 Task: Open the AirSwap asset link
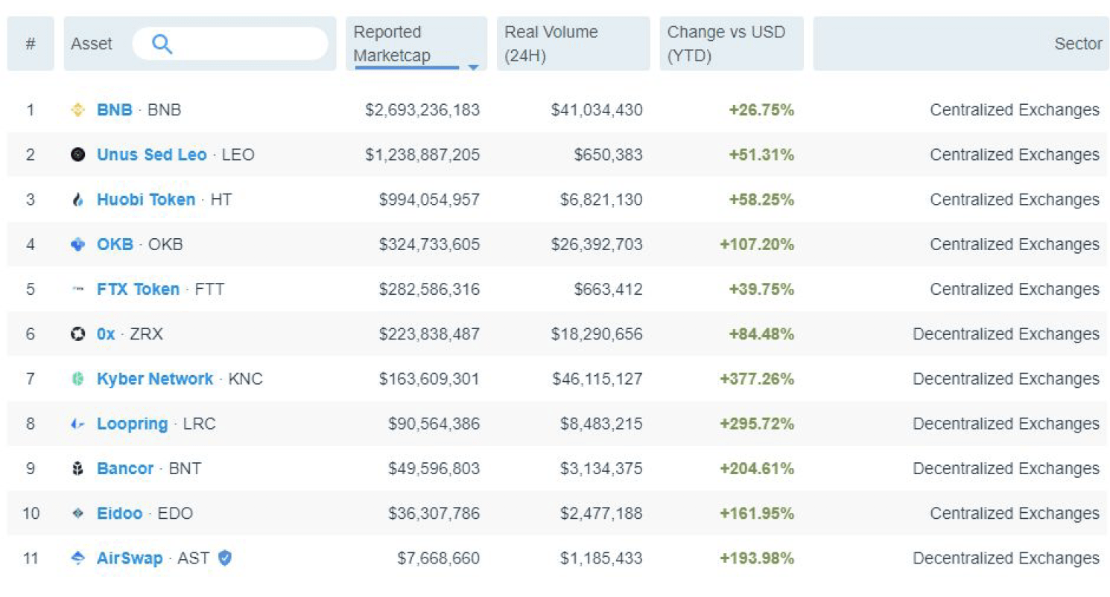point(130,558)
